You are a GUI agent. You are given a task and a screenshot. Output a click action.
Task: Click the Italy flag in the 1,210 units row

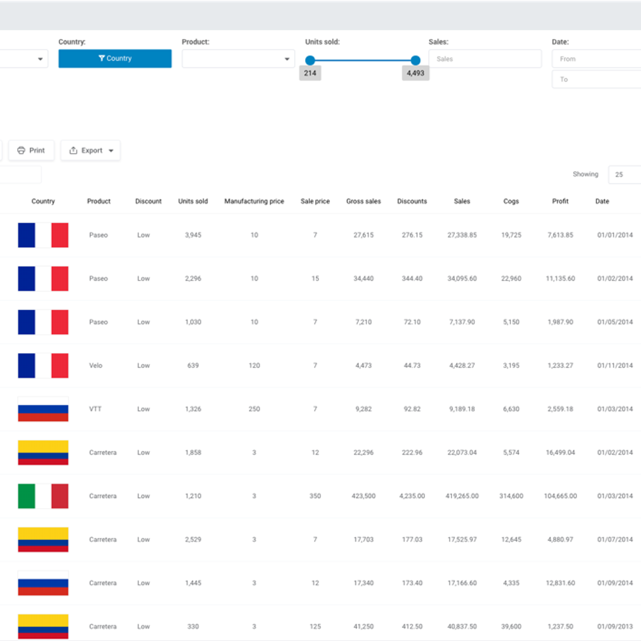(x=43, y=496)
